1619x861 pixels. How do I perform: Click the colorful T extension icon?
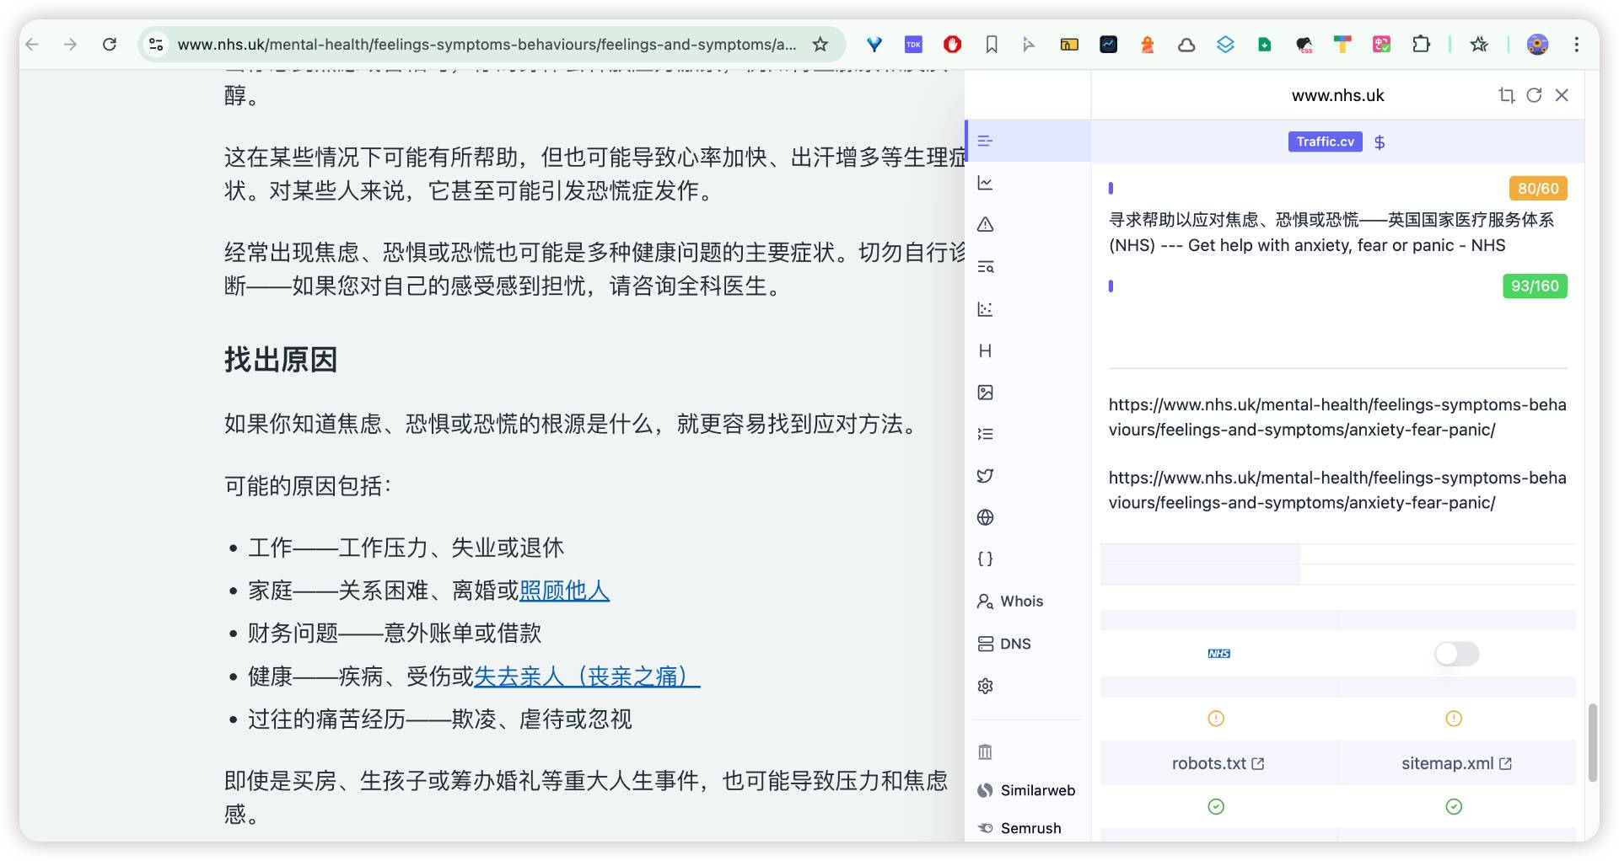[1342, 45]
